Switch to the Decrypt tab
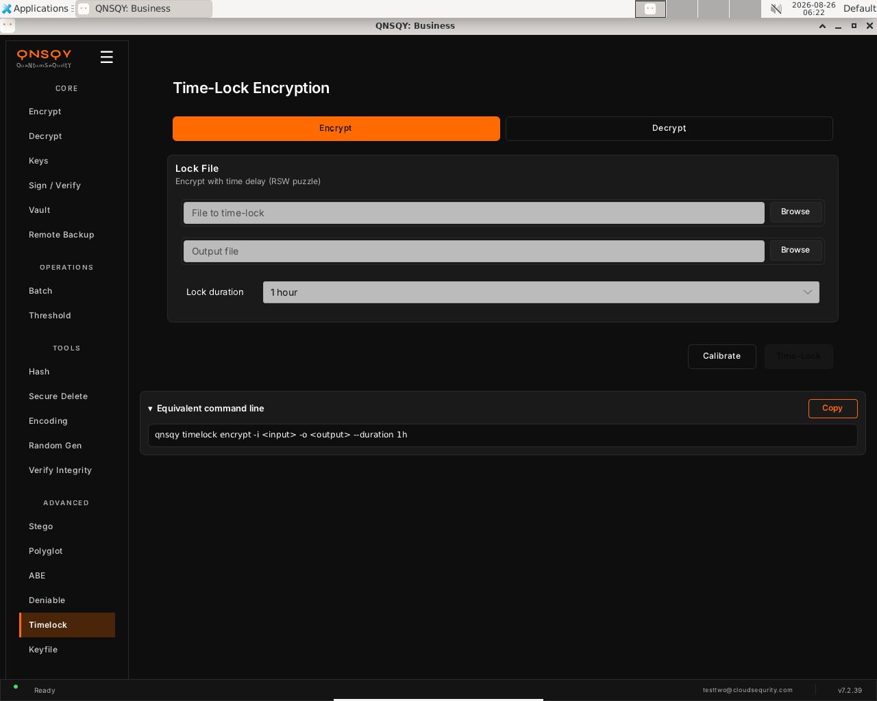The width and height of the screenshot is (877, 701). pyautogui.click(x=669, y=129)
